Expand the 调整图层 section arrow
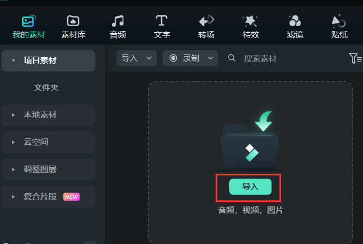This screenshot has height=244, width=363. coord(14,169)
